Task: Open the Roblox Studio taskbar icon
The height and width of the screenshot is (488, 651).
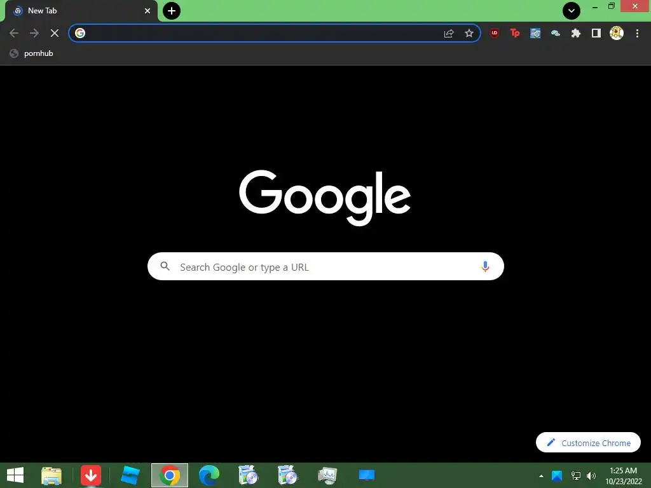Action: (x=130, y=475)
